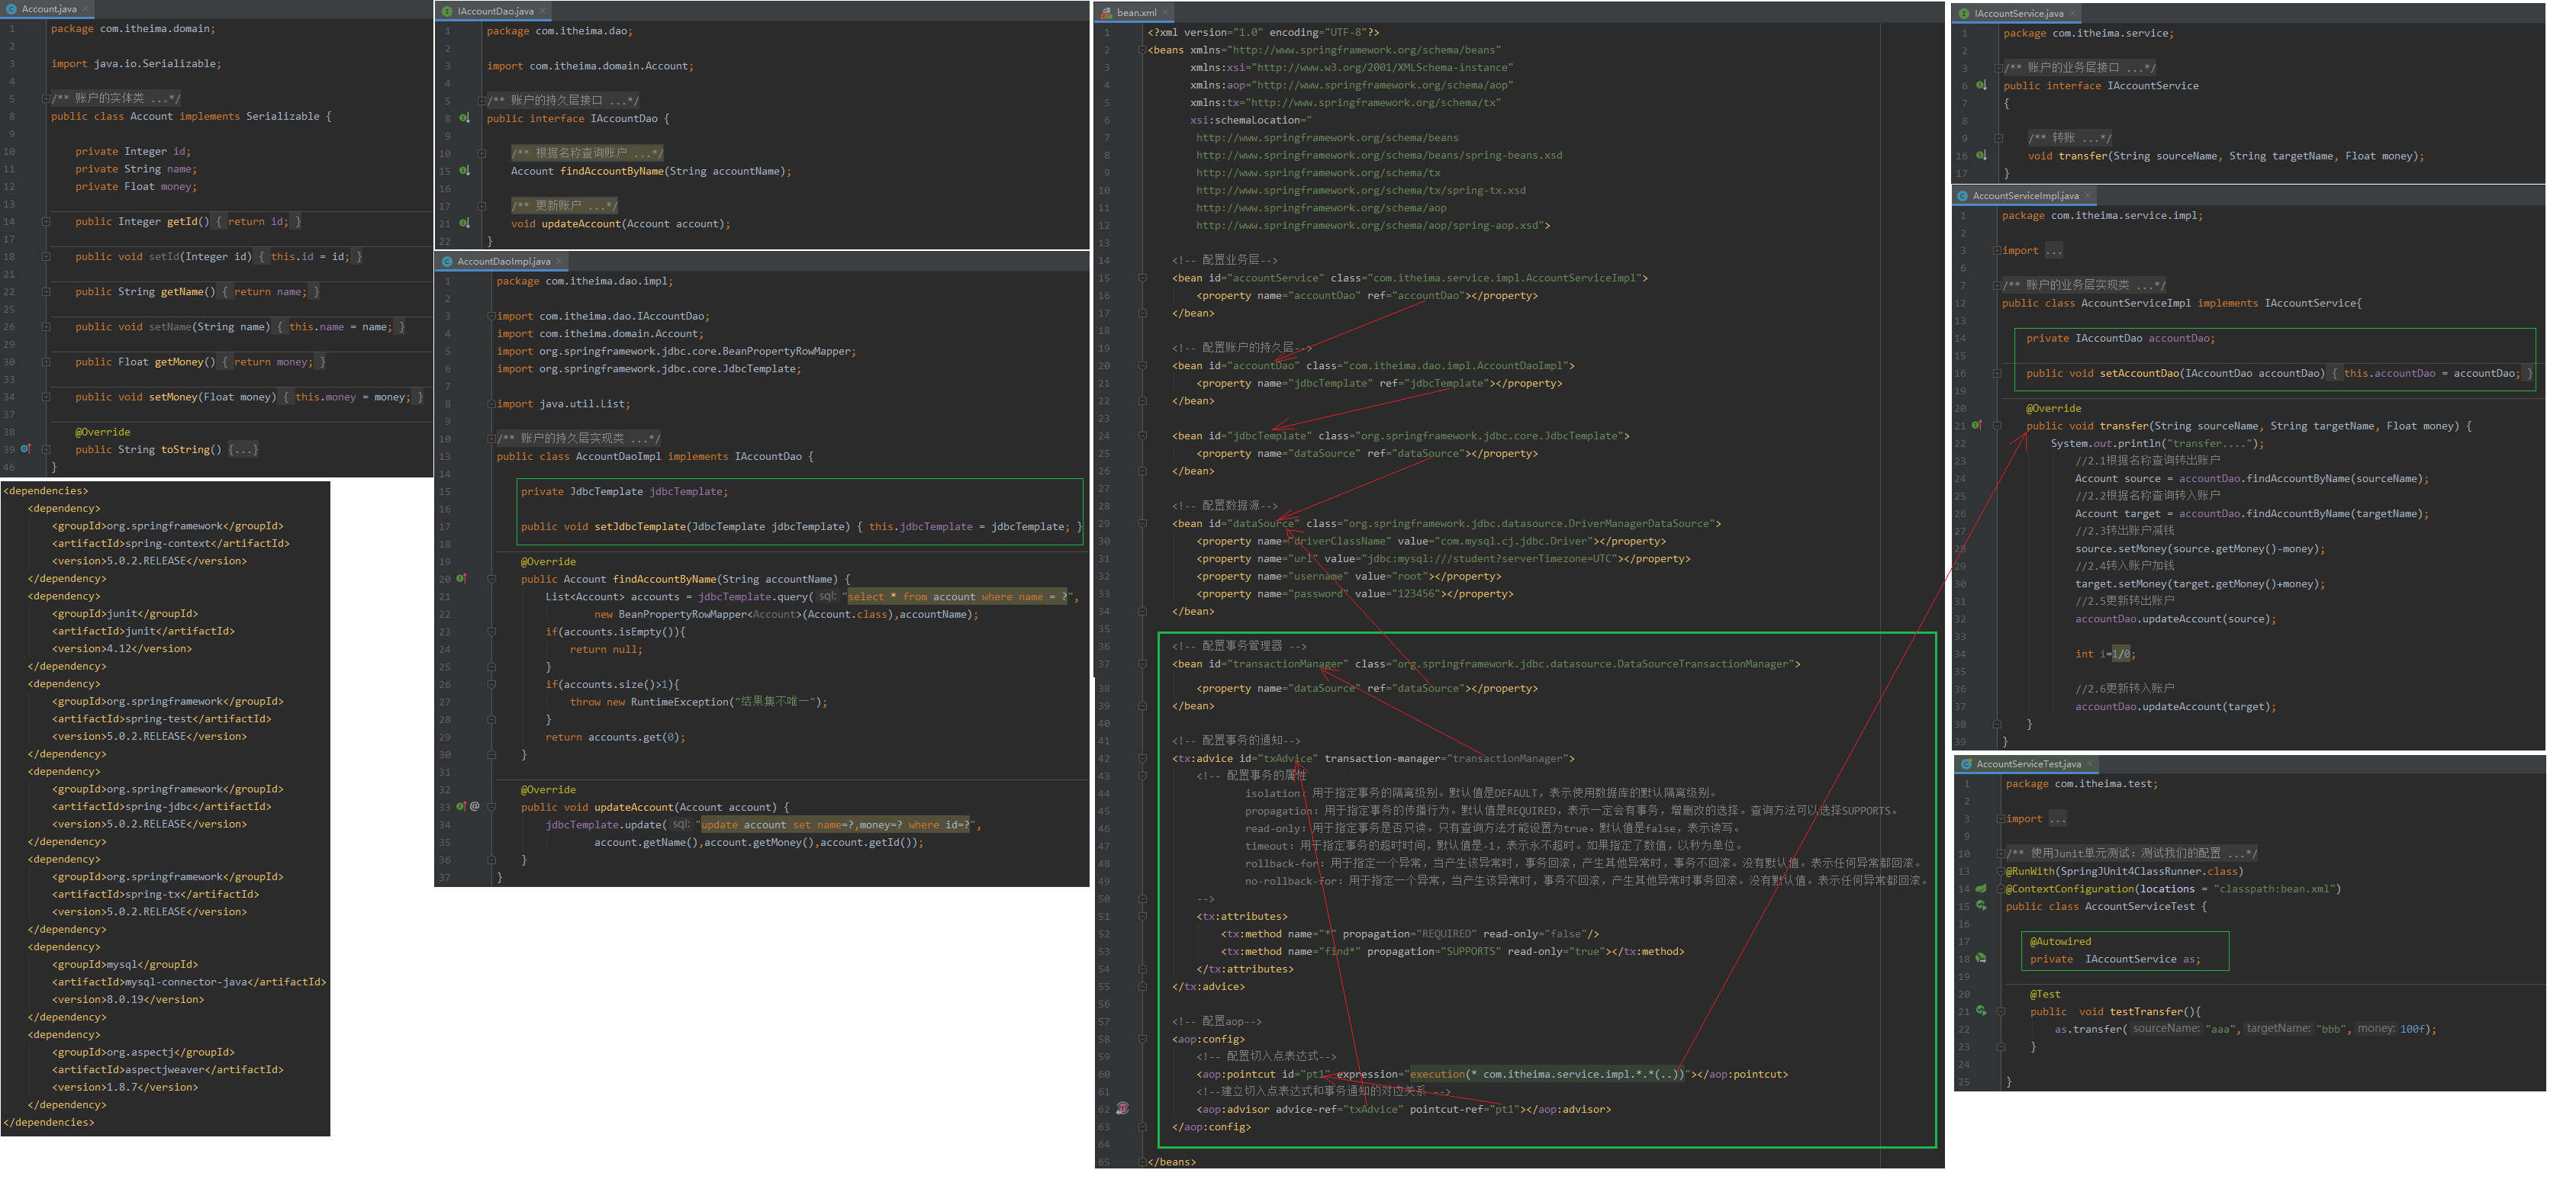Click collapsed import ... placeholder in AccountServiceTest.java
Screen dimensions: 2576x1202
(2057, 819)
